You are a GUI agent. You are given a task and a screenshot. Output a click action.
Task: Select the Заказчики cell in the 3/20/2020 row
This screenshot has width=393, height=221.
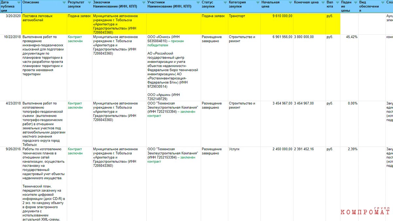tap(119, 24)
